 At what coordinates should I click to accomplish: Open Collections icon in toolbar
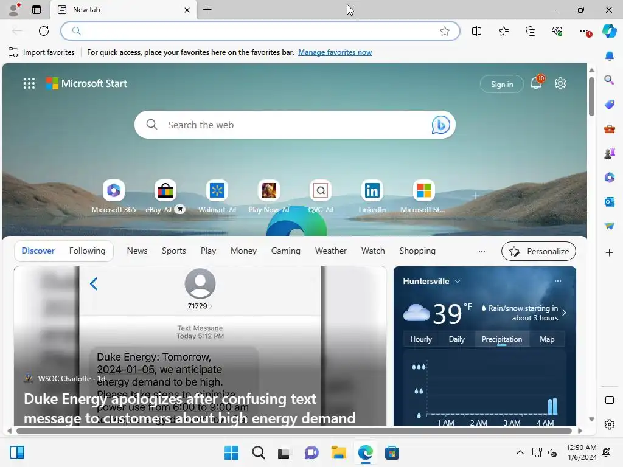(531, 31)
